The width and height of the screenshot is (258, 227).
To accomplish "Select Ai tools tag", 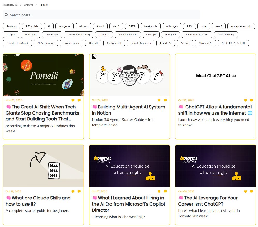I will coord(185,43).
